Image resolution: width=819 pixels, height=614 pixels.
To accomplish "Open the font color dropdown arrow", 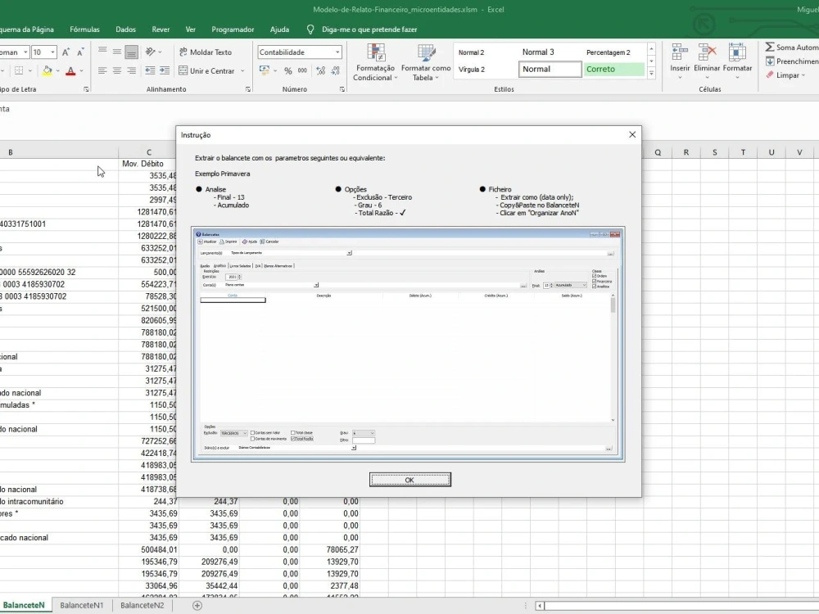I will click(81, 70).
